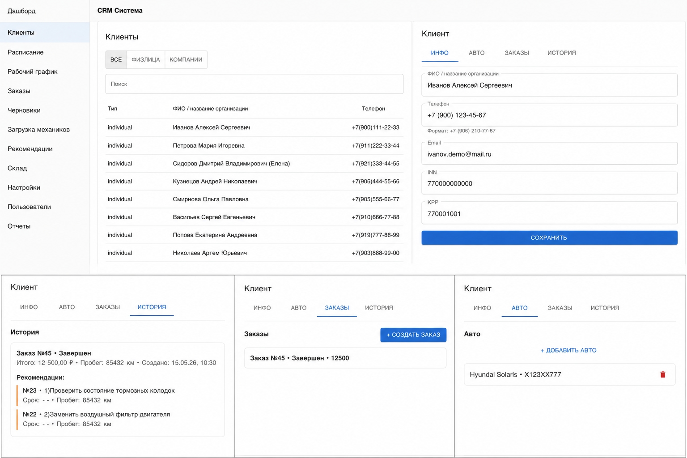Select client Петрова Мария Игоревна row
This screenshot has width=687, height=458.
pyautogui.click(x=254, y=145)
